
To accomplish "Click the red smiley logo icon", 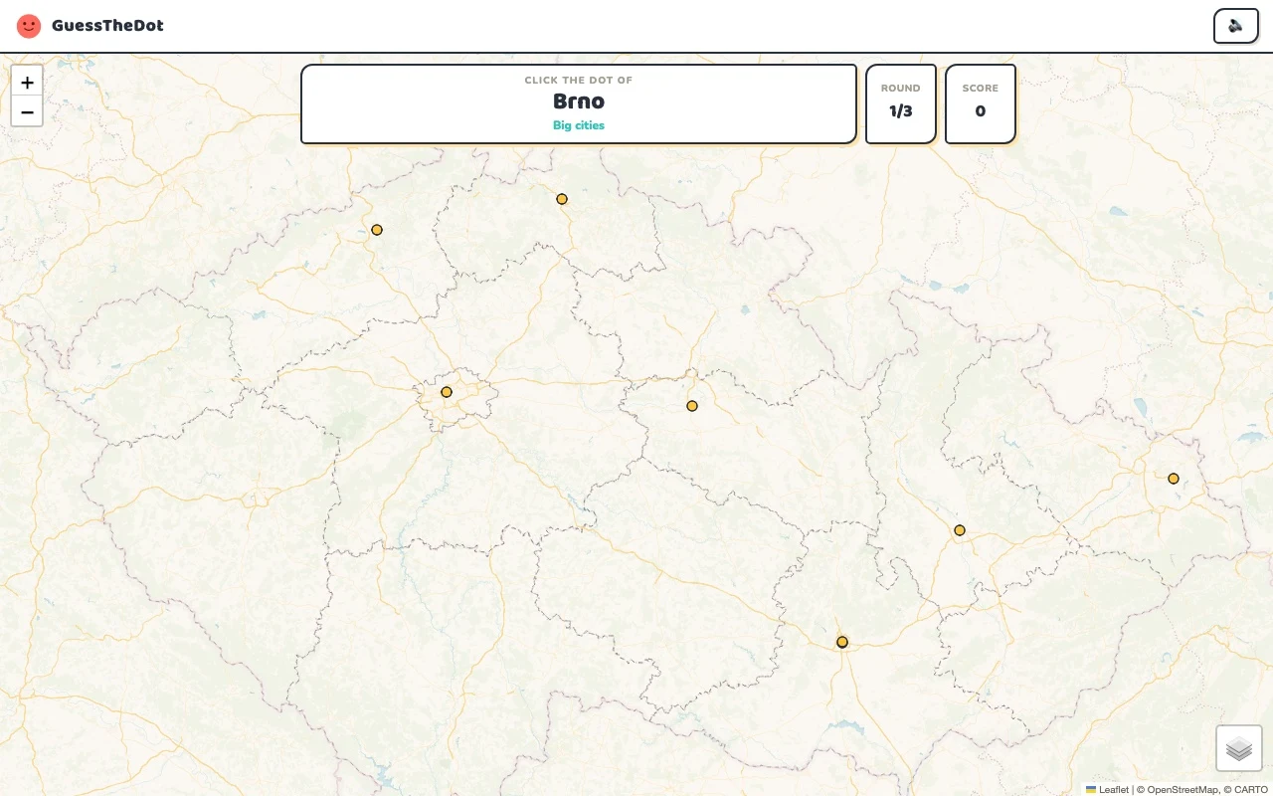I will (29, 26).
